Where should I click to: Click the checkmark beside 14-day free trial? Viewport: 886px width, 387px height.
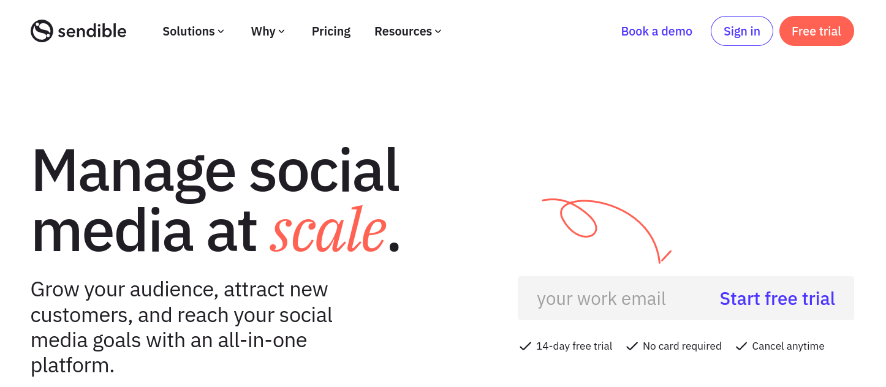(525, 347)
